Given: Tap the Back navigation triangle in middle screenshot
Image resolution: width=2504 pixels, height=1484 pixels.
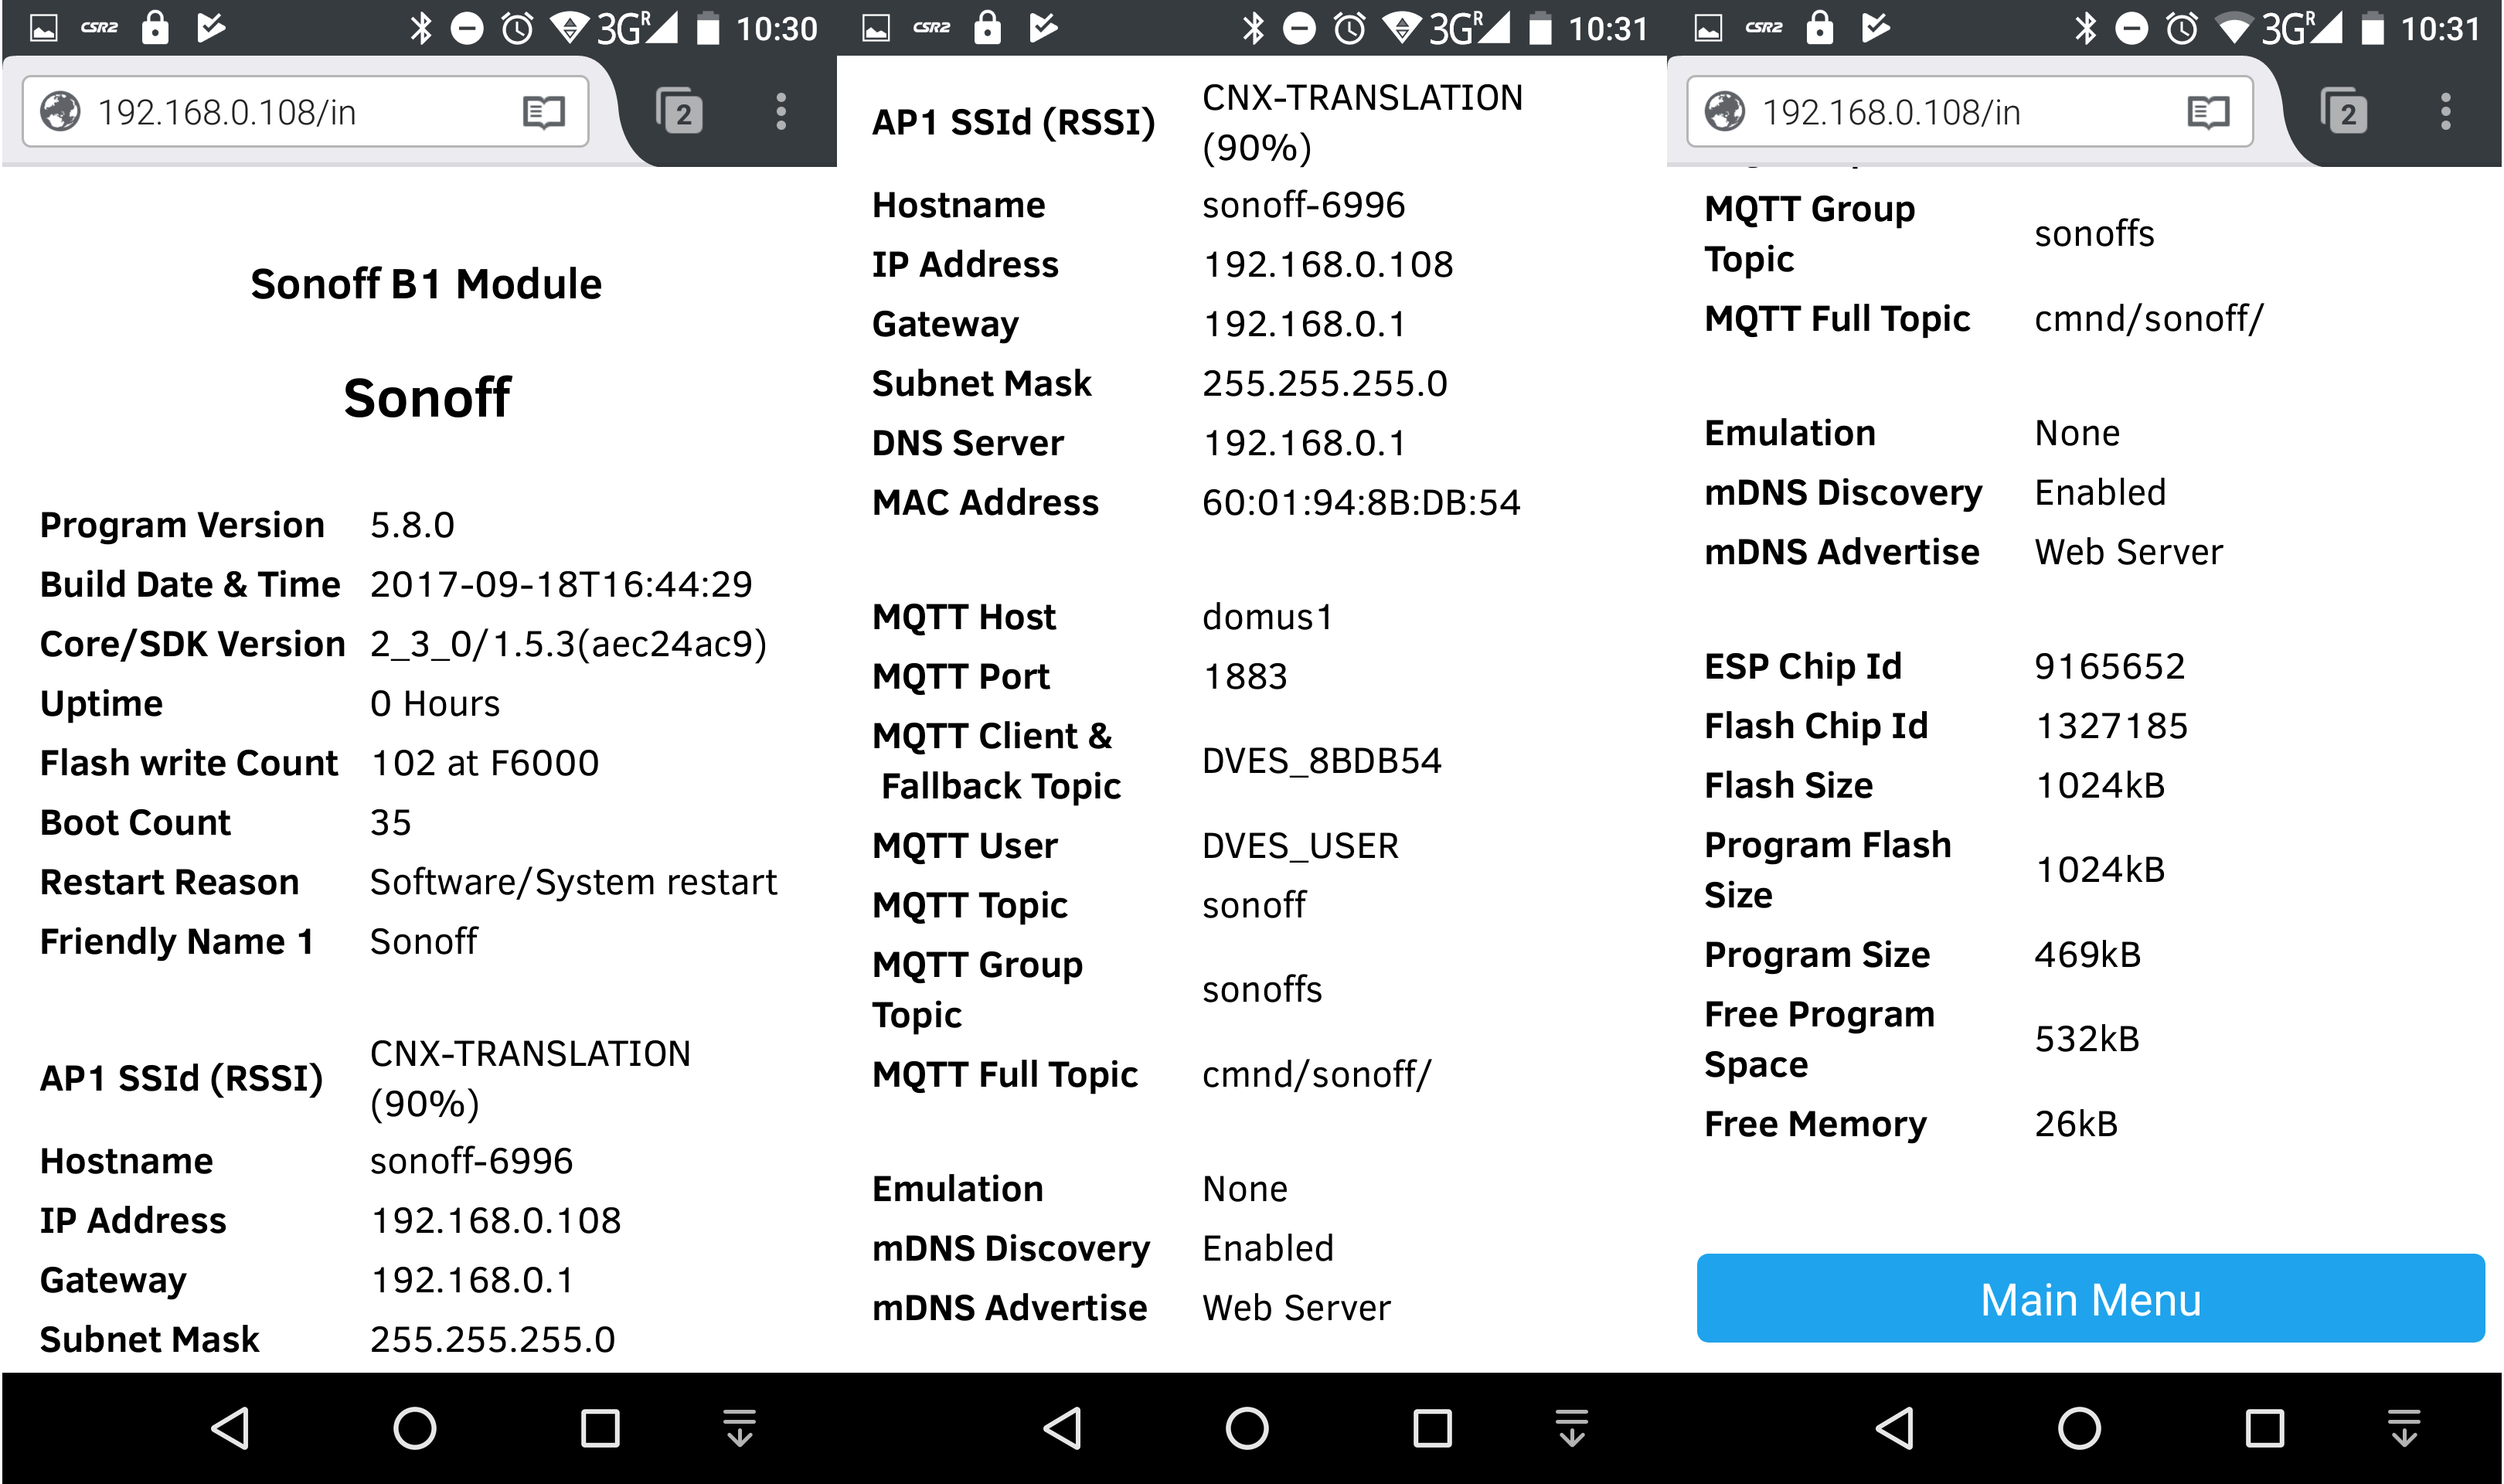Looking at the screenshot, I should click(1063, 1428).
